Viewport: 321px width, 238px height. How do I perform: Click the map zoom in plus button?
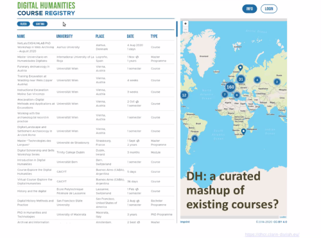pyautogui.click(x=186, y=24)
